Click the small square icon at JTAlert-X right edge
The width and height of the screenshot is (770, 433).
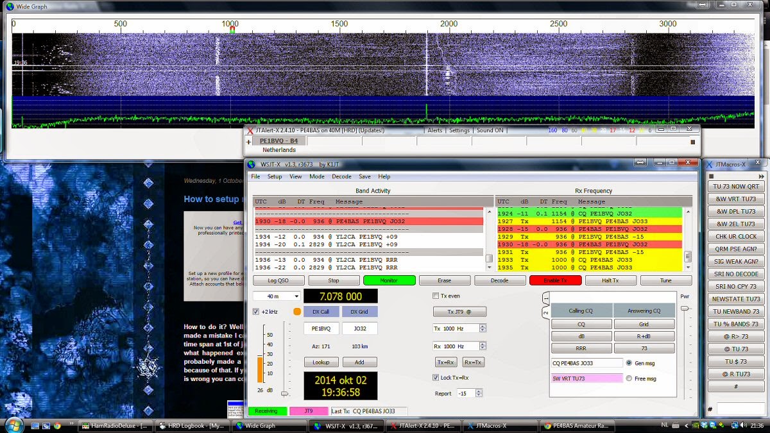coord(692,142)
